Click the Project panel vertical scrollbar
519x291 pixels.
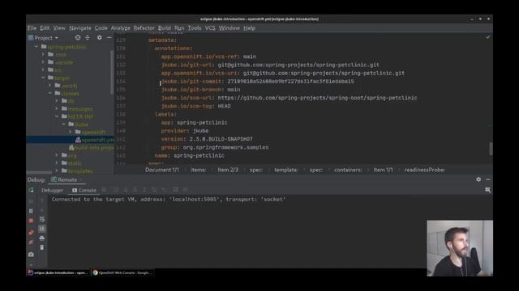point(112,72)
